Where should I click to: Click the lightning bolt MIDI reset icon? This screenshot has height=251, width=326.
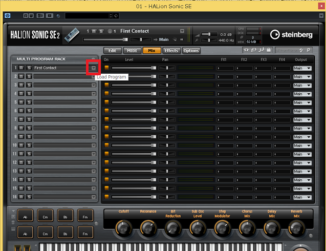(301, 50)
